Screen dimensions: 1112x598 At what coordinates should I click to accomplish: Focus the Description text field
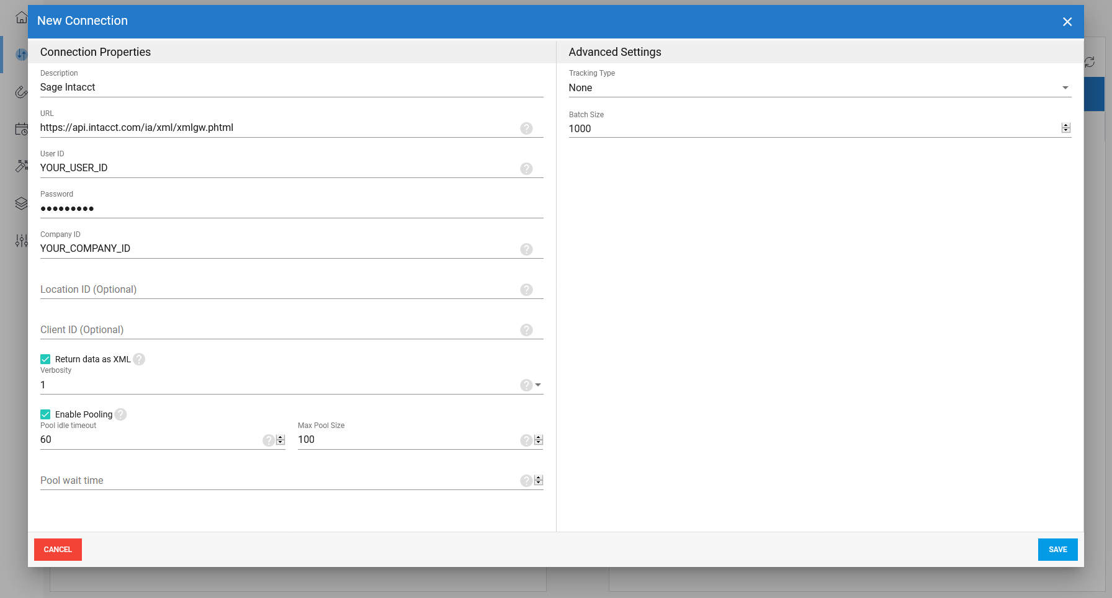pos(279,87)
